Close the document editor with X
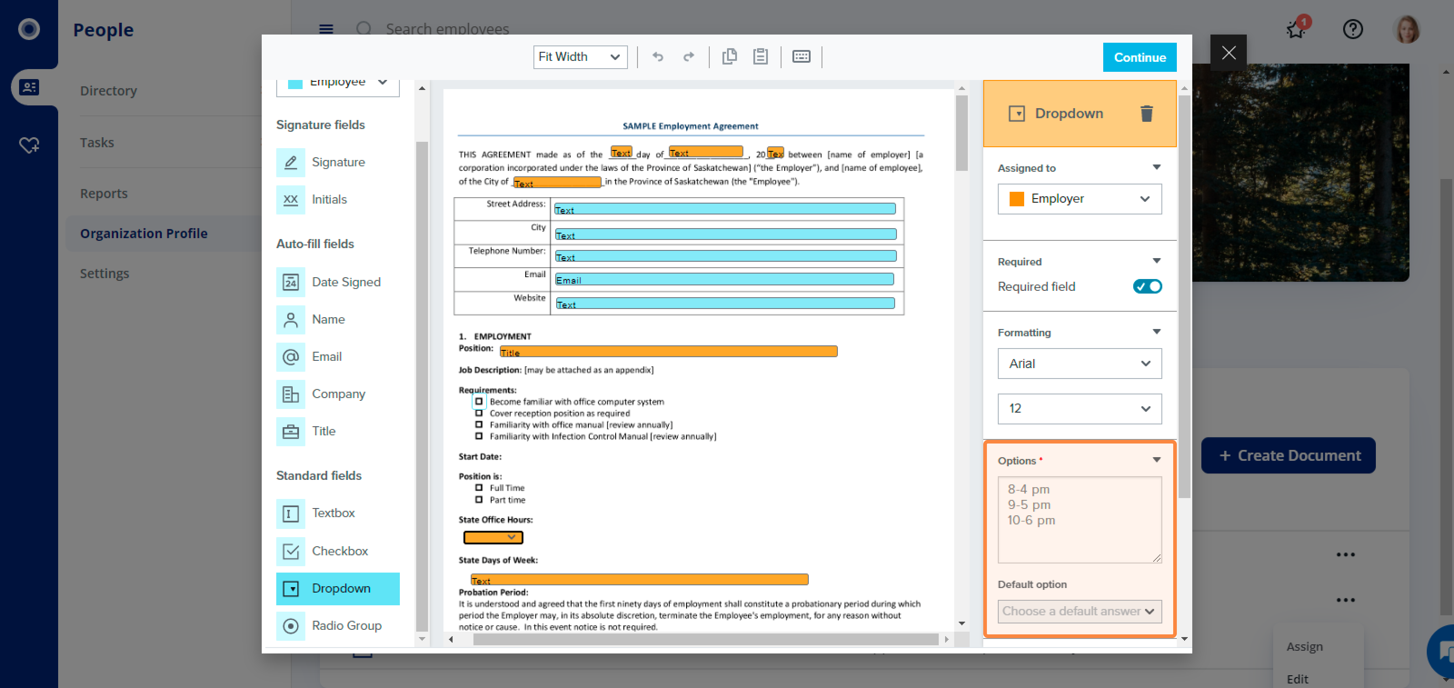Viewport: 1454px width, 688px height. point(1228,53)
